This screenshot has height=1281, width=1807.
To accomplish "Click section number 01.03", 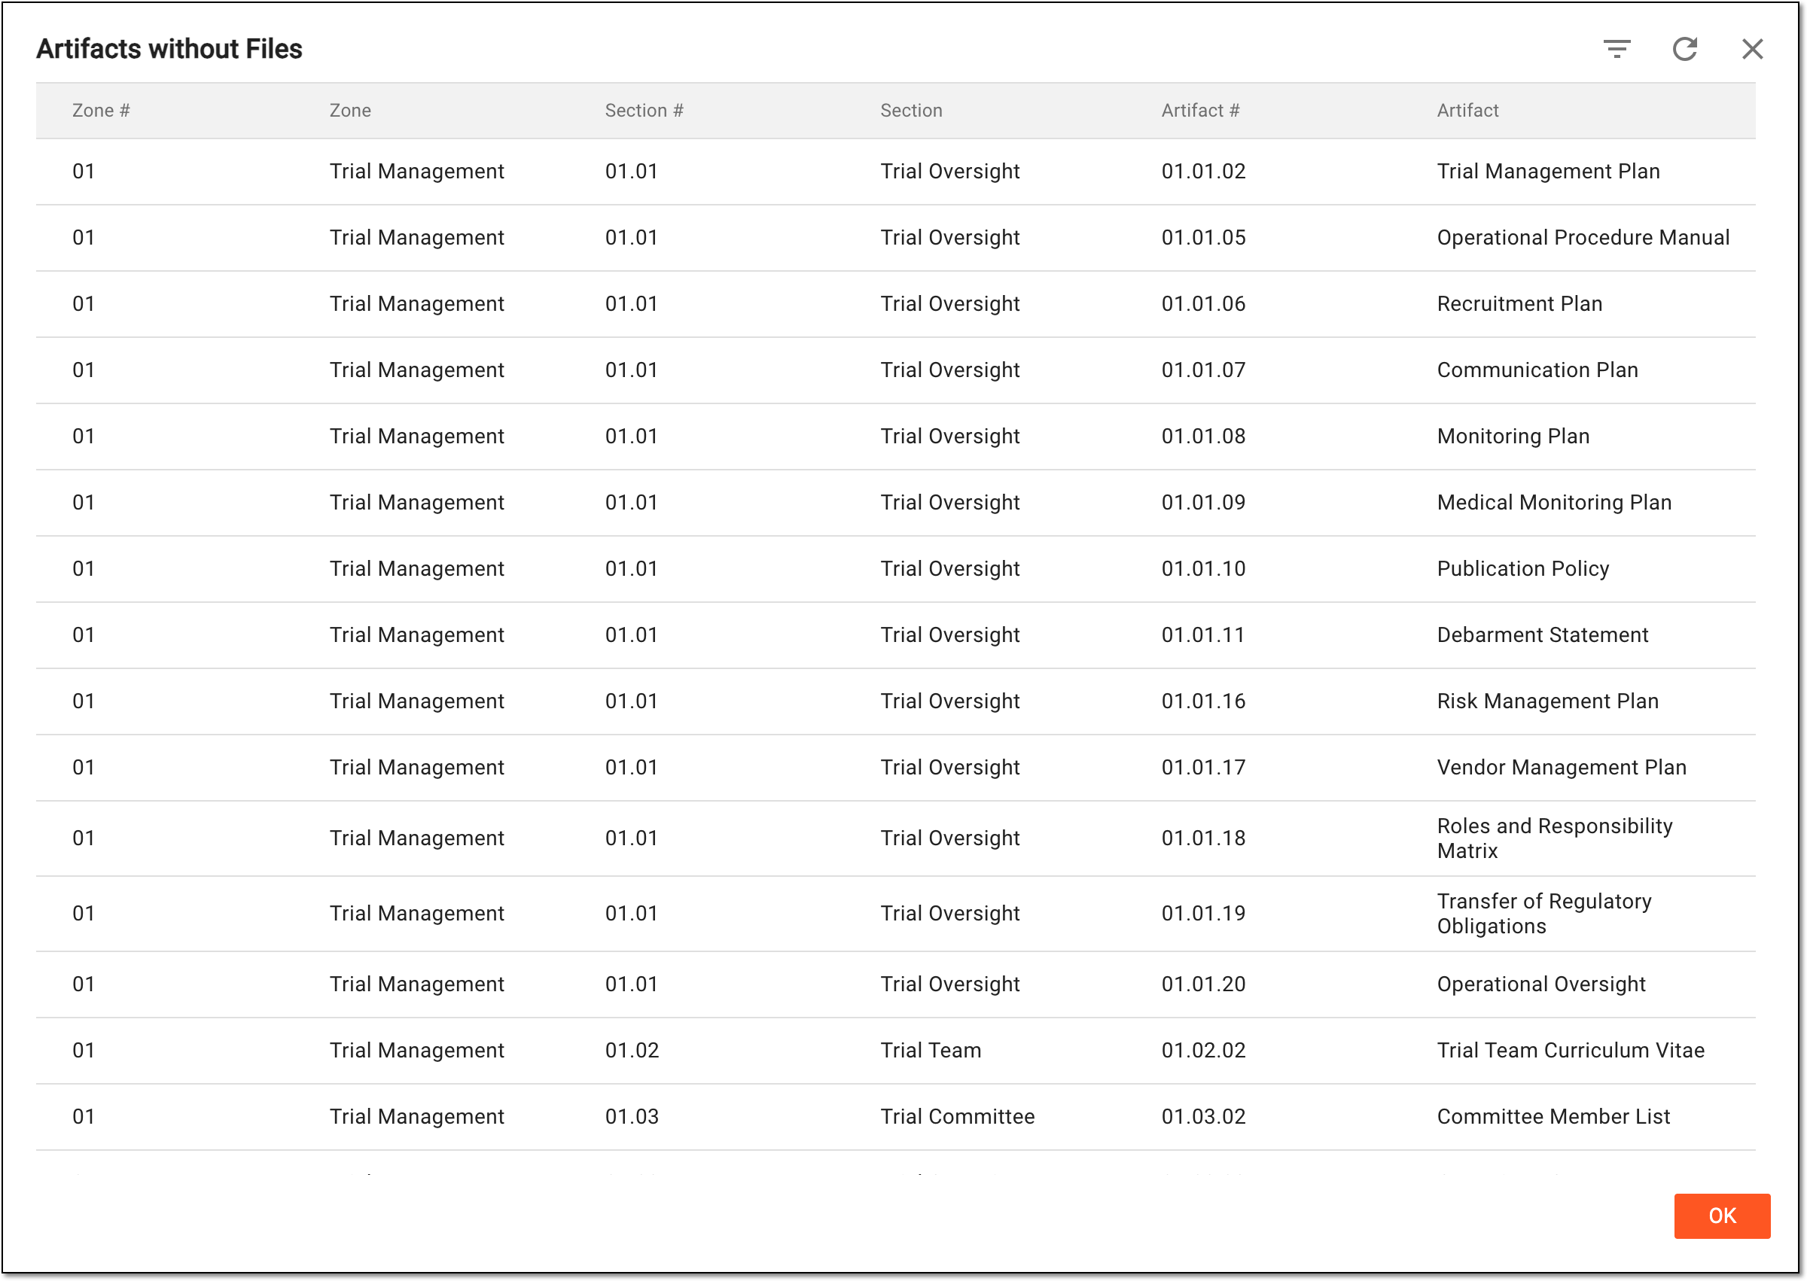I will (x=631, y=1116).
